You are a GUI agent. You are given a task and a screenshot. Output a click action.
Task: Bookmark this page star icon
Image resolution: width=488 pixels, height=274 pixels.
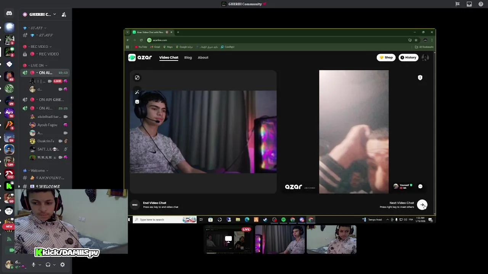tap(416, 40)
